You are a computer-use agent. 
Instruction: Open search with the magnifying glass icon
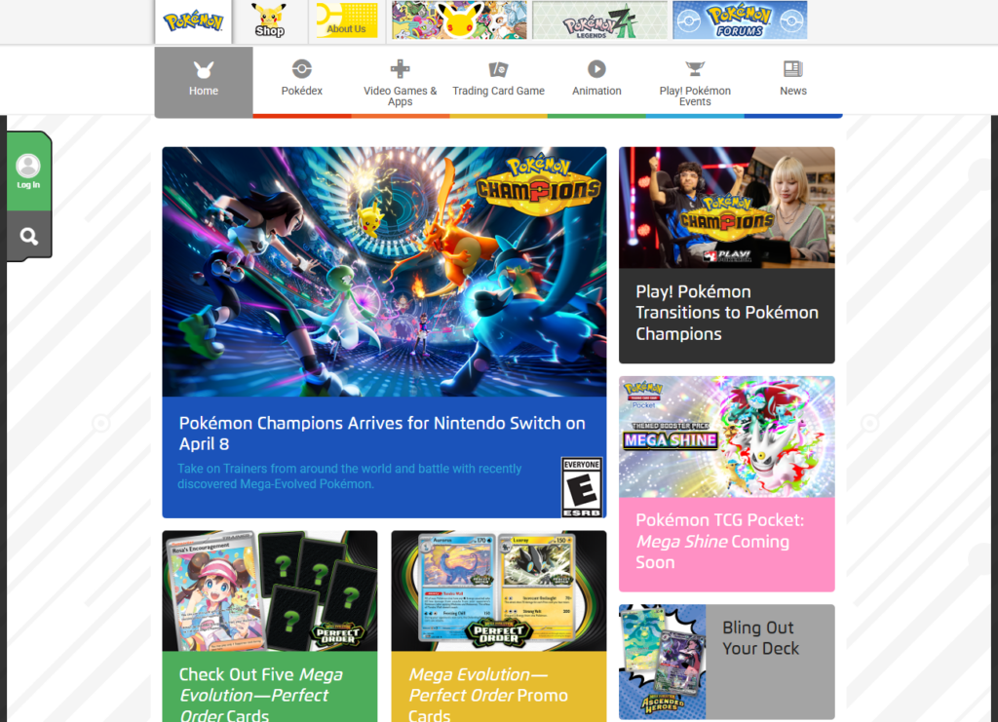coord(28,236)
